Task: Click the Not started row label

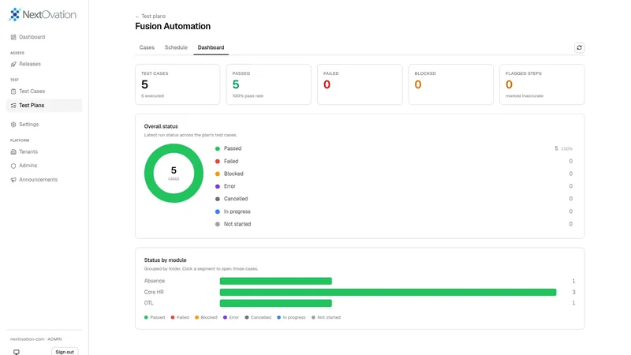Action: coord(237,224)
